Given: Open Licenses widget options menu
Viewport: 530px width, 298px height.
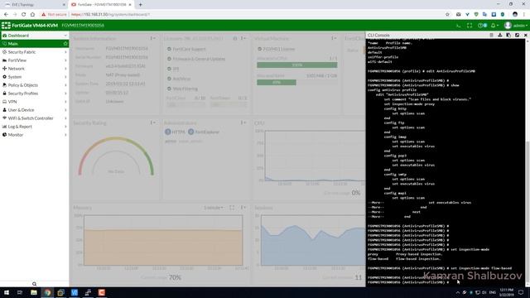Looking at the screenshot, I should [243, 38].
